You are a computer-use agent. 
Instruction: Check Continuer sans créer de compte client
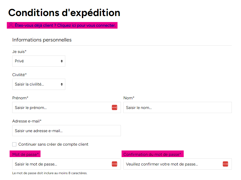14,144
